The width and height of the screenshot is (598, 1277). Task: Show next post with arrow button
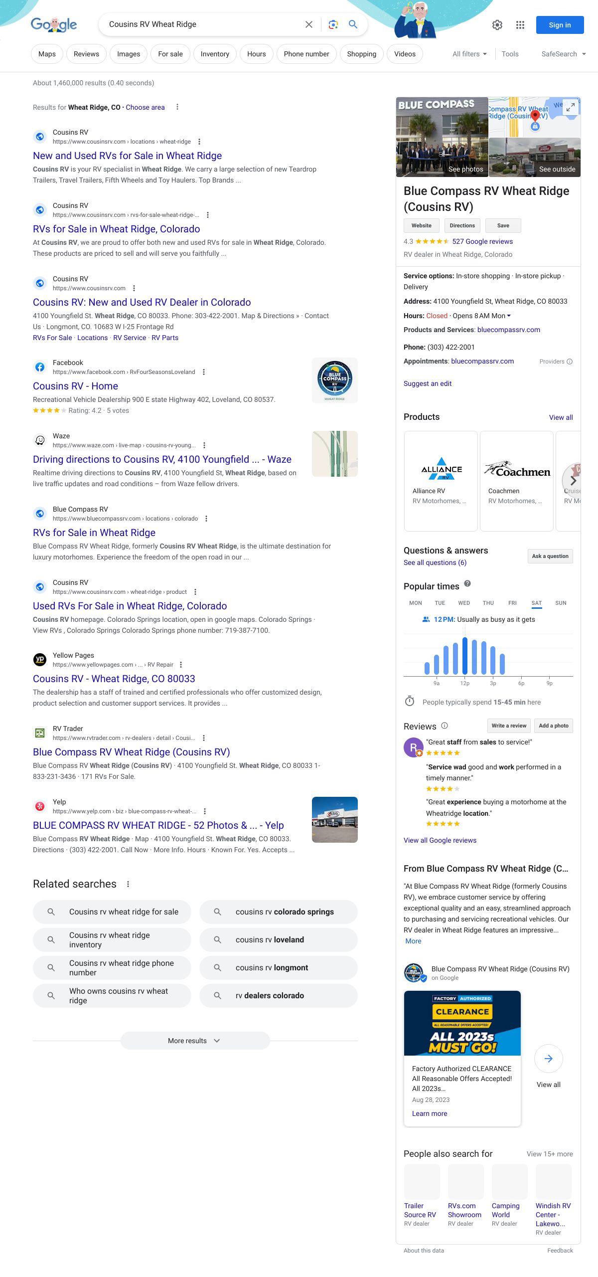click(x=548, y=1059)
